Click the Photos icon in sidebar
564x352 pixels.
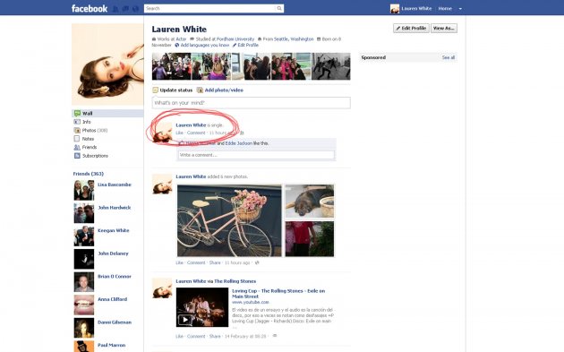coord(77,130)
